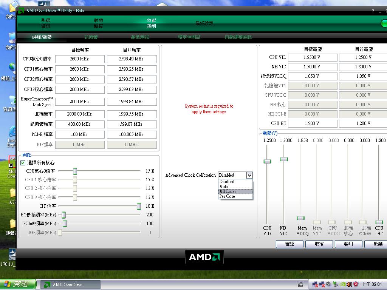Open the 偏好設定 tab
387x290 pixels.
204,23
